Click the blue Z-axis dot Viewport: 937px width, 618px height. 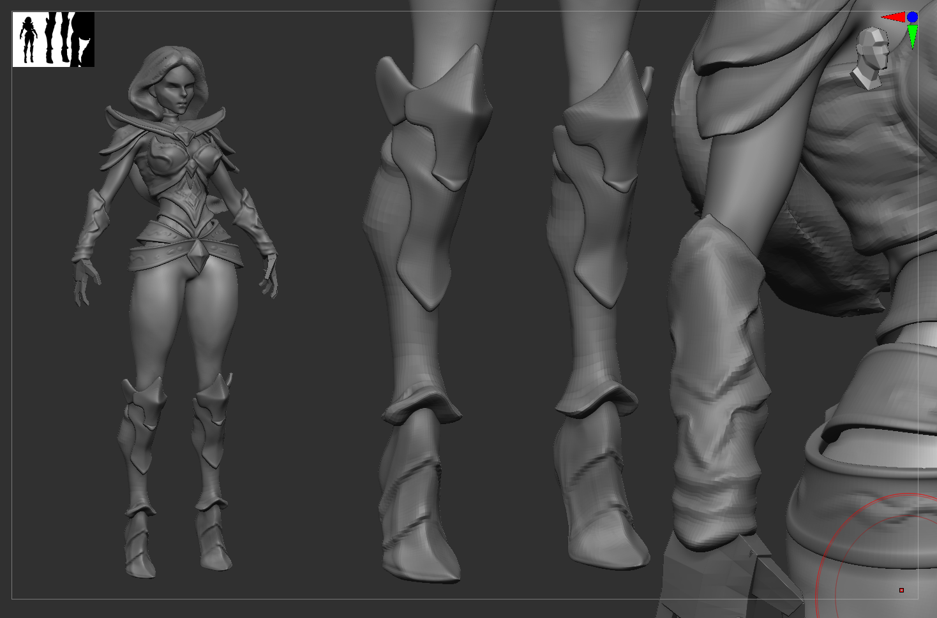tap(913, 17)
